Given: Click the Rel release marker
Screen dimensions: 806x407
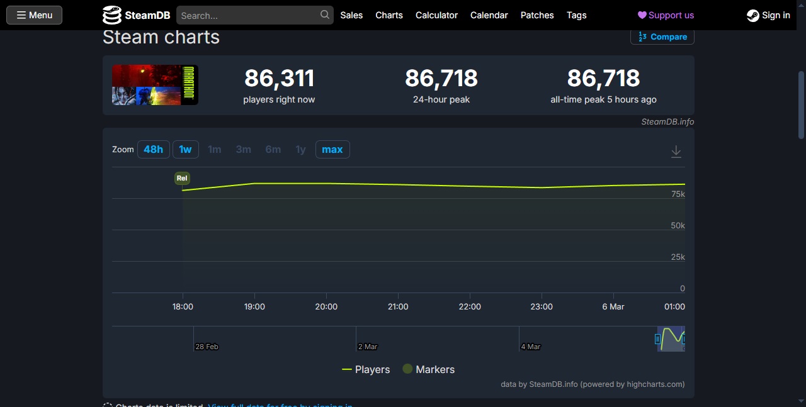Looking at the screenshot, I should (182, 178).
